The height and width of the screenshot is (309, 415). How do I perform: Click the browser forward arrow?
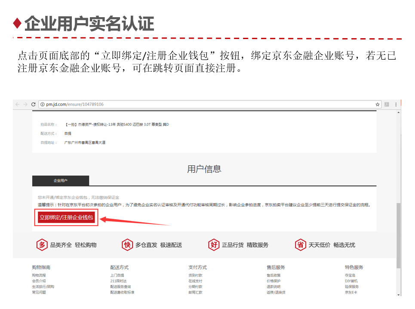click(25, 104)
